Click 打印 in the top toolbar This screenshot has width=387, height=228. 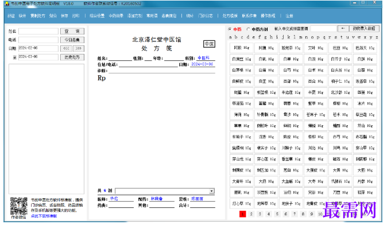(x=76, y=16)
